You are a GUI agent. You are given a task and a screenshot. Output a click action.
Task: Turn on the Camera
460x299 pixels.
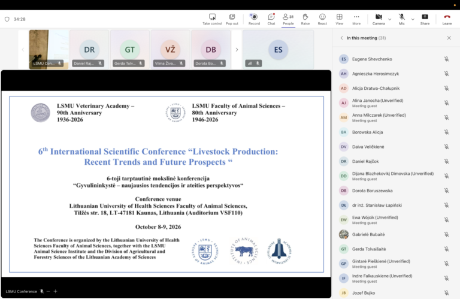point(379,19)
